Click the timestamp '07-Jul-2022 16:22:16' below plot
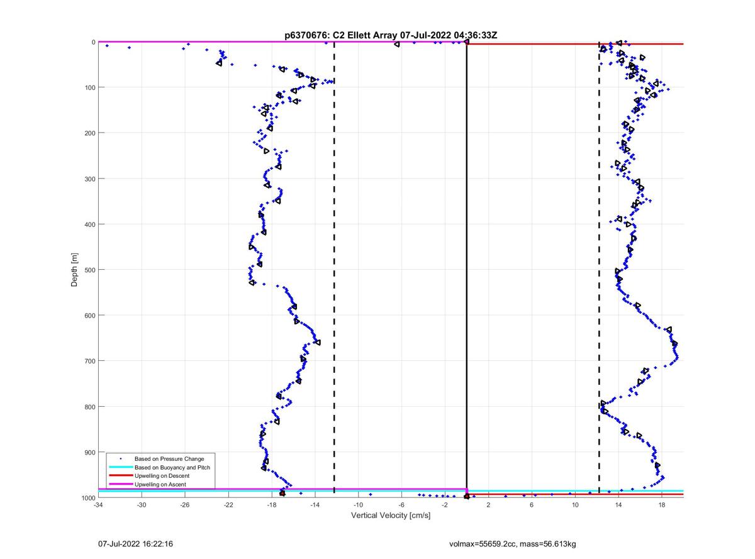The image size is (755, 559). click(x=135, y=543)
